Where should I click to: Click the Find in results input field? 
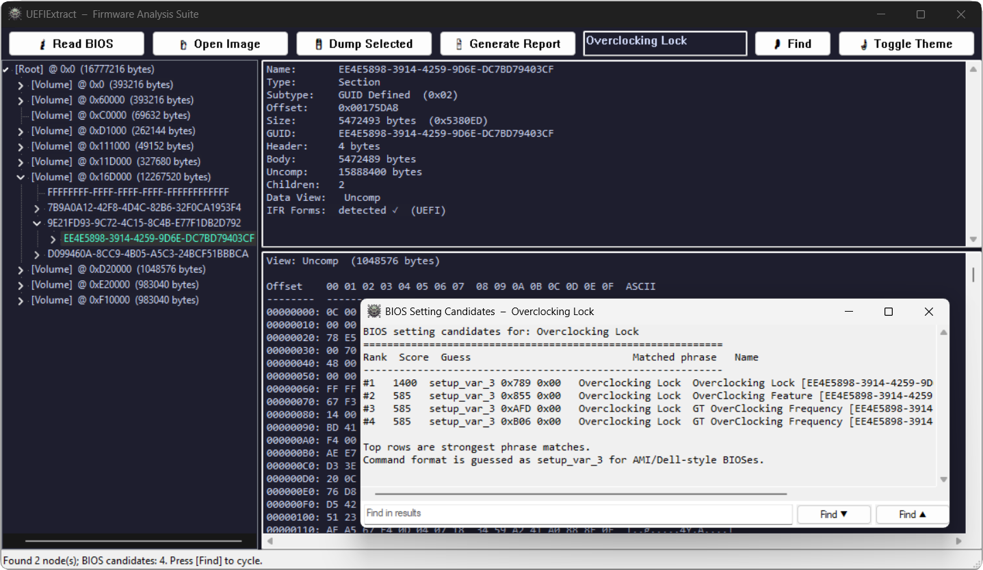577,513
